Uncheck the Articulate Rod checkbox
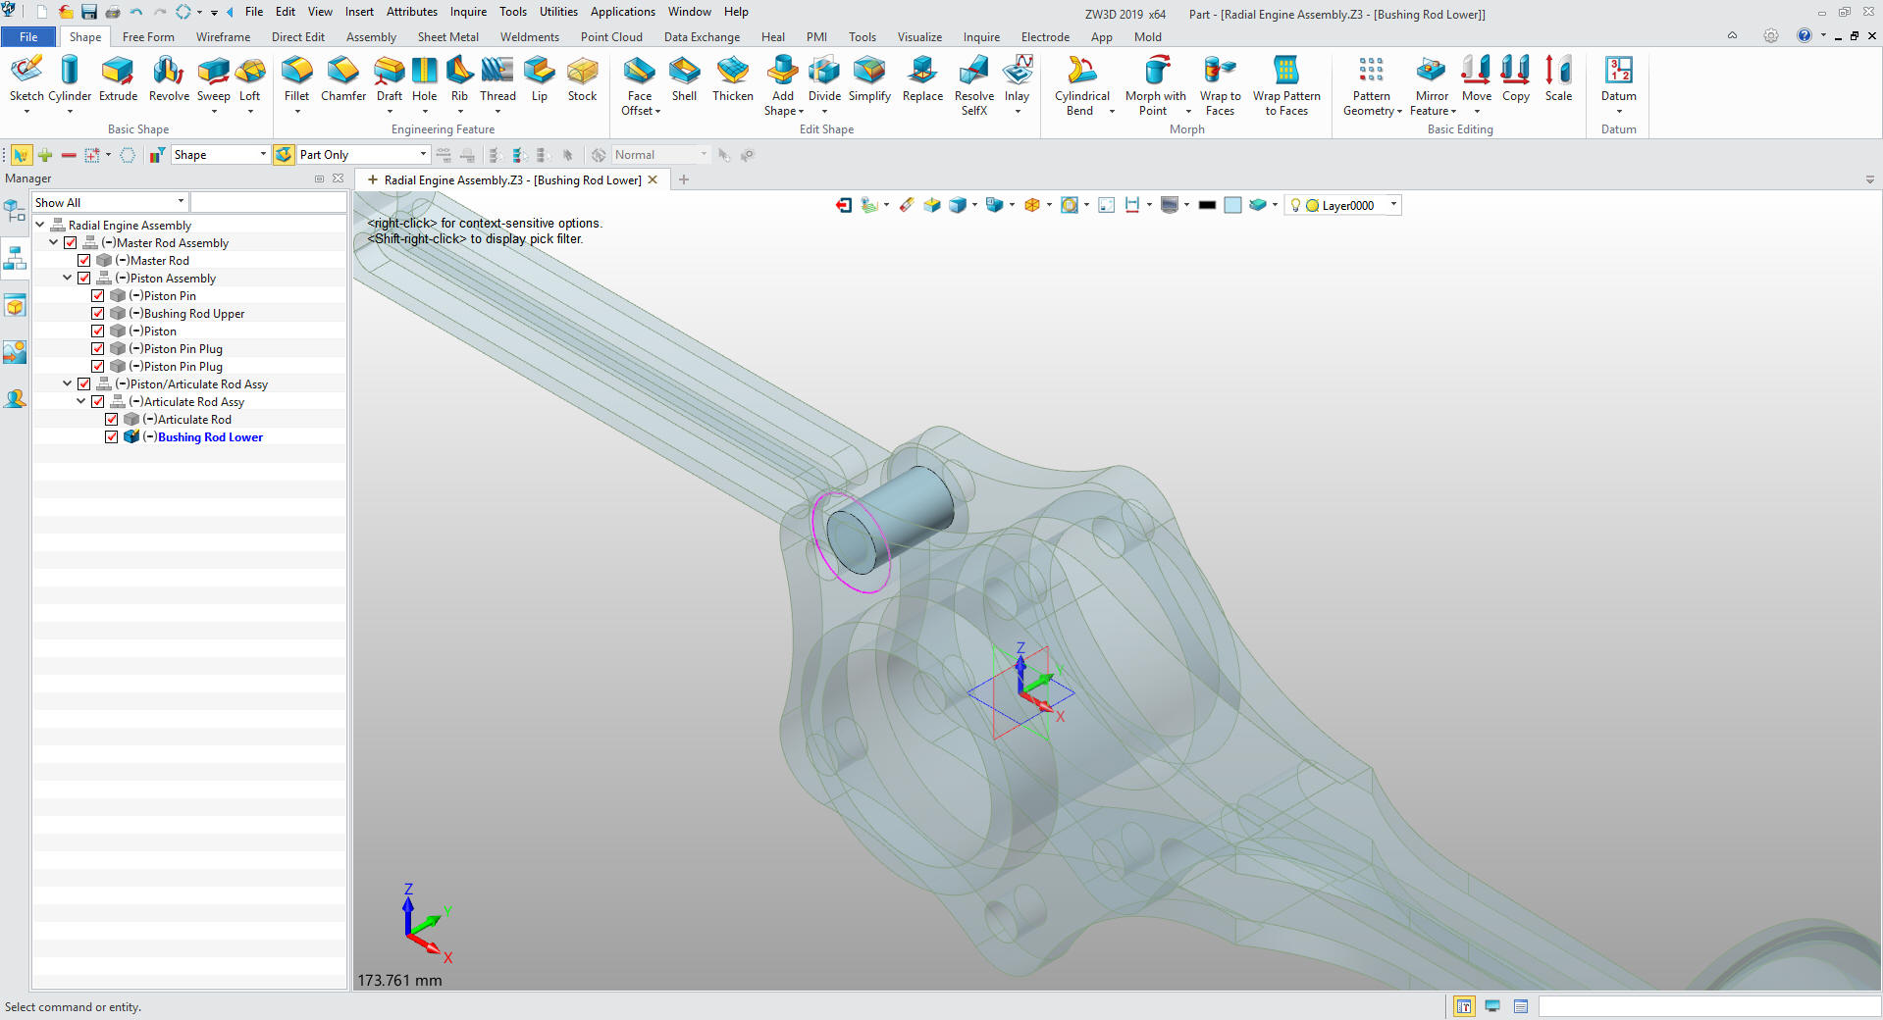Image resolution: width=1883 pixels, height=1020 pixels. (x=112, y=420)
